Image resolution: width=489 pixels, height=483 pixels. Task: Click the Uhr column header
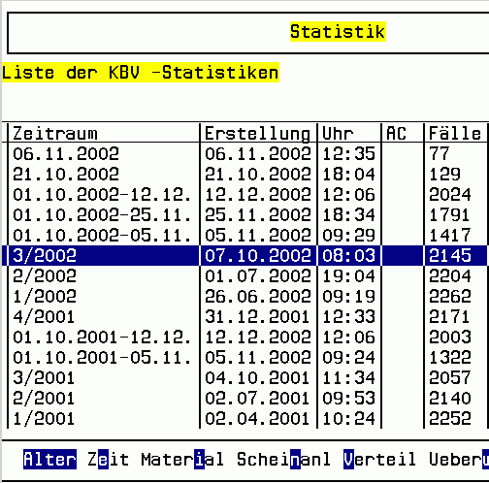(x=338, y=133)
